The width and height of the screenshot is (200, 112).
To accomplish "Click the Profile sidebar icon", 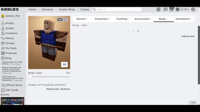I will [x=3, y=23].
